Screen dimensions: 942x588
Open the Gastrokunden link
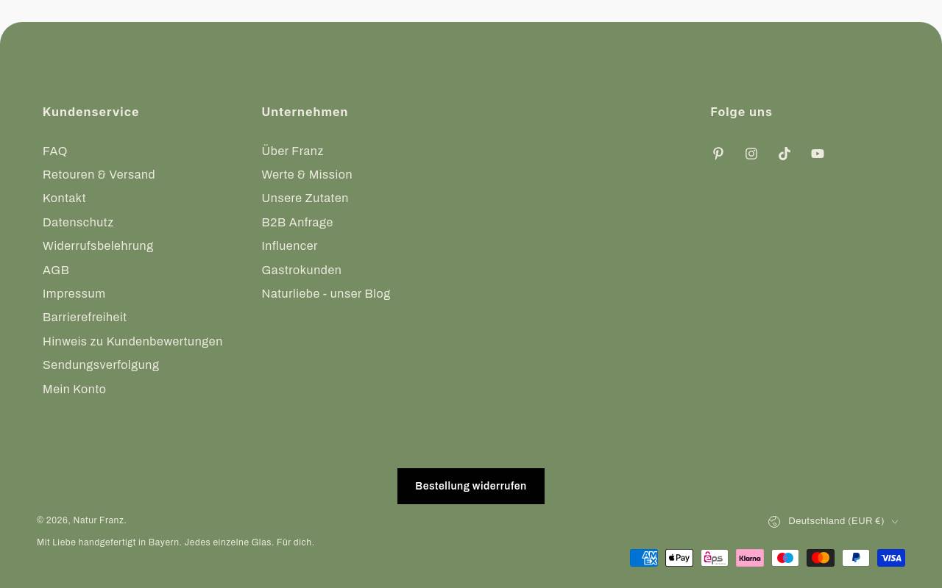[301, 270]
